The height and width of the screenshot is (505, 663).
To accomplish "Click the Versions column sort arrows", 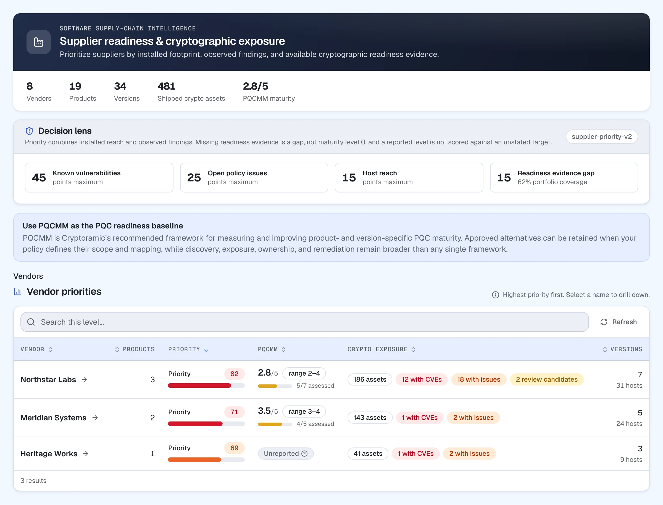I will 605,349.
